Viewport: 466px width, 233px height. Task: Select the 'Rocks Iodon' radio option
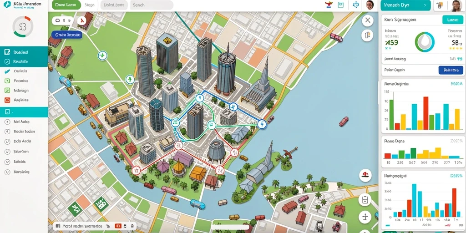[7, 132]
